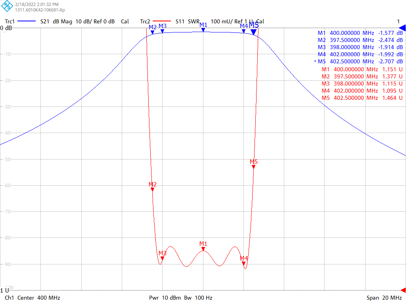This screenshot has width=406, height=304.
Task: Click the SWR format label
Action: [x=193, y=21]
